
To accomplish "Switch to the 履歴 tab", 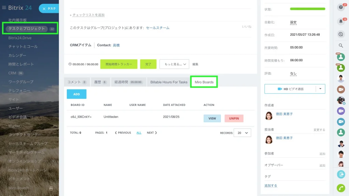I will 101,82.
